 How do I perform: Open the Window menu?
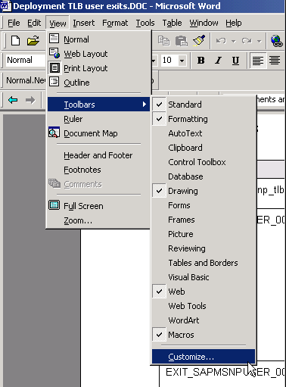click(204, 23)
